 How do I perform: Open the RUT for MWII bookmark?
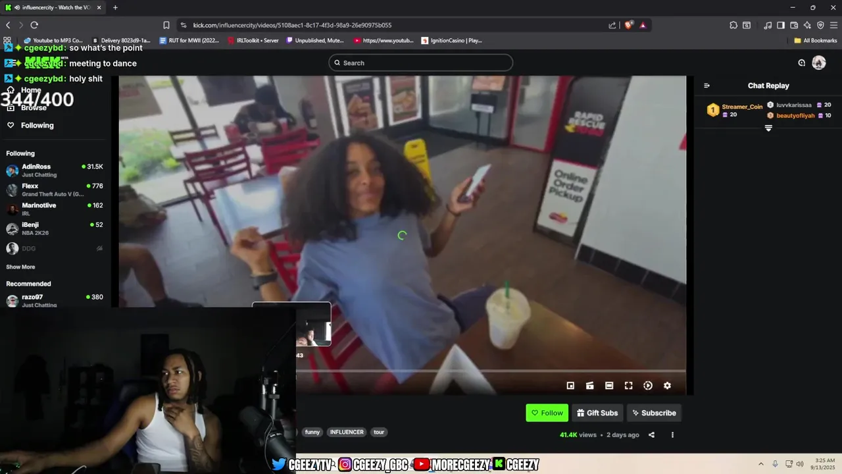point(189,40)
